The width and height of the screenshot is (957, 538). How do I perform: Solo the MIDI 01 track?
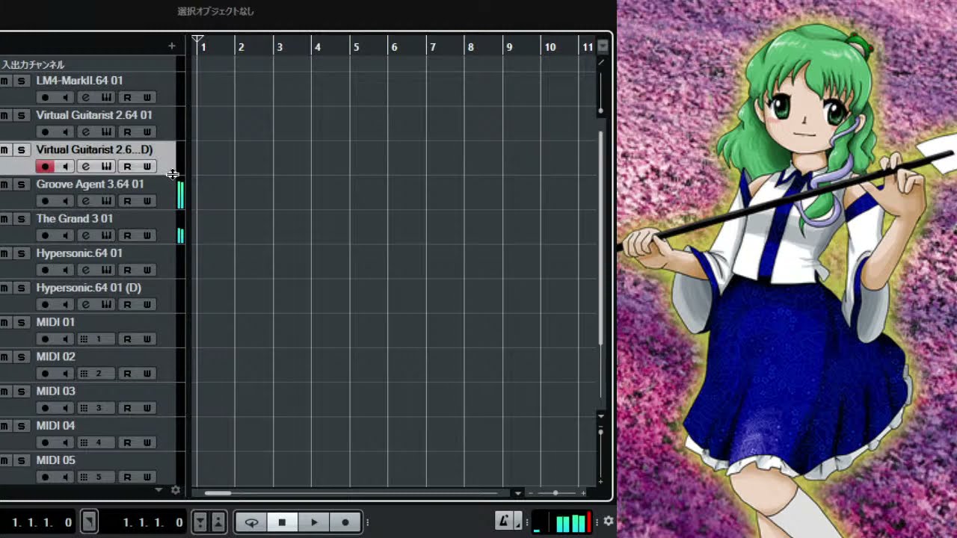pos(22,322)
